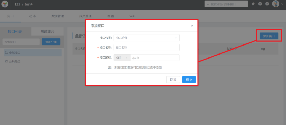Image resolution: width=286 pixels, height=125 pixels.
Task: Click the YApi logo icon
Action: tap(5, 4)
